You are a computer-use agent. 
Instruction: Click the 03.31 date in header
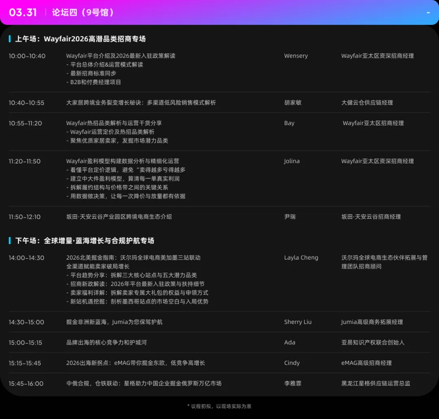coord(23,13)
